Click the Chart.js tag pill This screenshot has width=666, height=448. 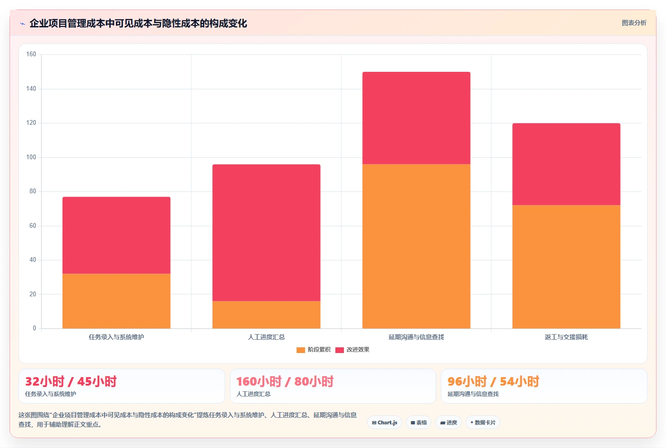pyautogui.click(x=385, y=422)
